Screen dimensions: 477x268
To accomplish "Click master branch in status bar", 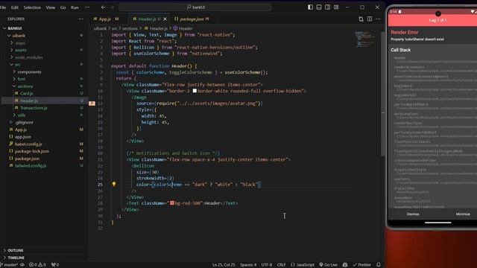I will pyautogui.click(x=10, y=265).
